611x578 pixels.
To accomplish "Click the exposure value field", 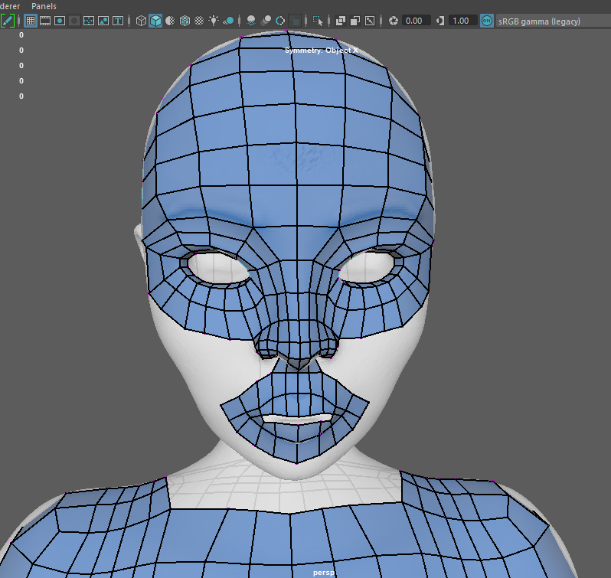I will pos(417,21).
